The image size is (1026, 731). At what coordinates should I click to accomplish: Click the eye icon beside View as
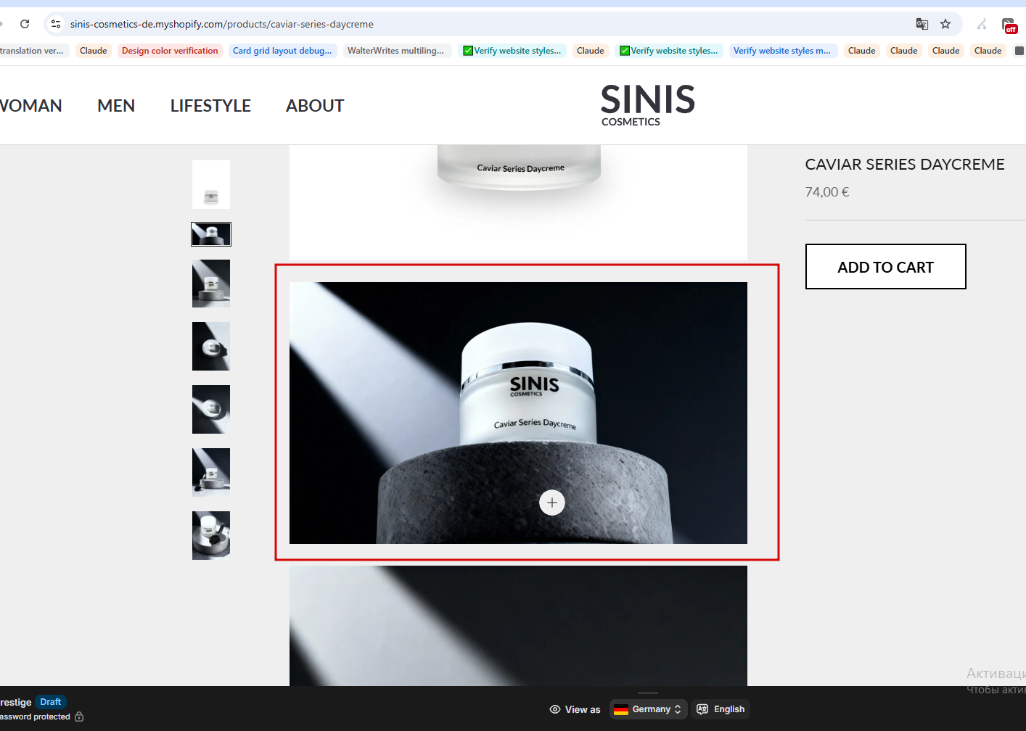[555, 709]
